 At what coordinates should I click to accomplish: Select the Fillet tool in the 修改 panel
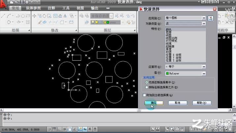point(62,22)
